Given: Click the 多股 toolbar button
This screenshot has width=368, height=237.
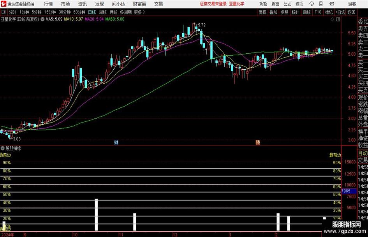Looking at the screenshot, I should coord(284,12).
